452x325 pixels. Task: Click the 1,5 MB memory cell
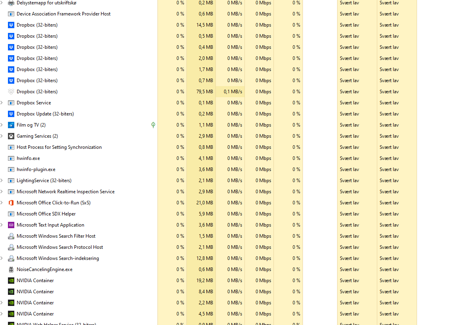point(201,236)
